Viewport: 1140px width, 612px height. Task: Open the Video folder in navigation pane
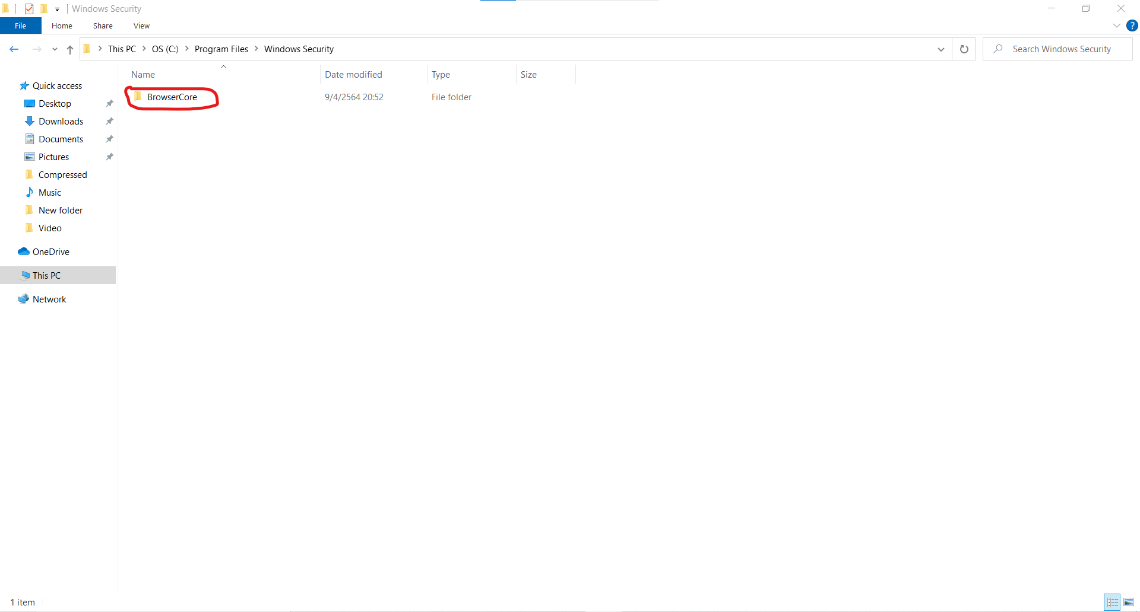coord(50,228)
